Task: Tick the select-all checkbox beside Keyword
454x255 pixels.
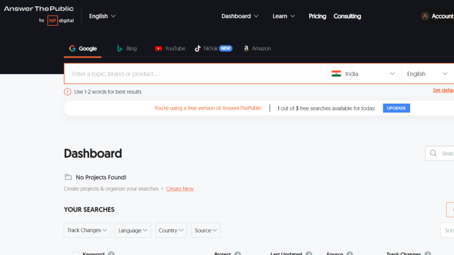Action: (x=76, y=254)
